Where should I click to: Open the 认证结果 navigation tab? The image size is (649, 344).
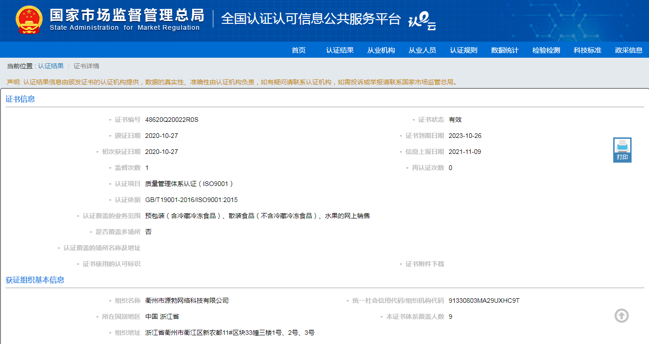coord(340,50)
